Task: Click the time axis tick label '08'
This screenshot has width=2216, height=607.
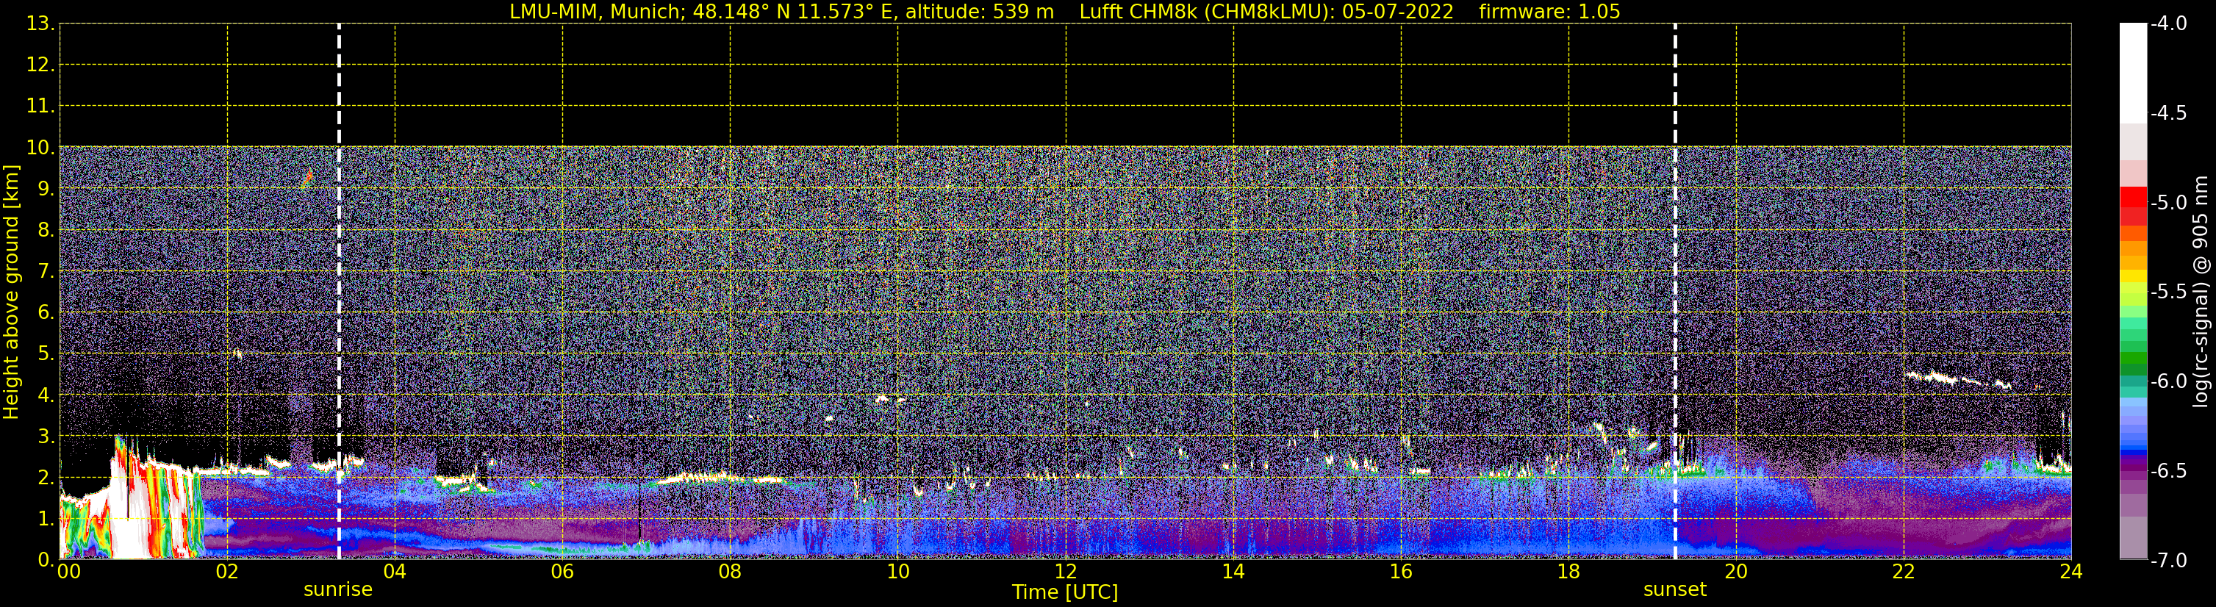Action: point(731,572)
